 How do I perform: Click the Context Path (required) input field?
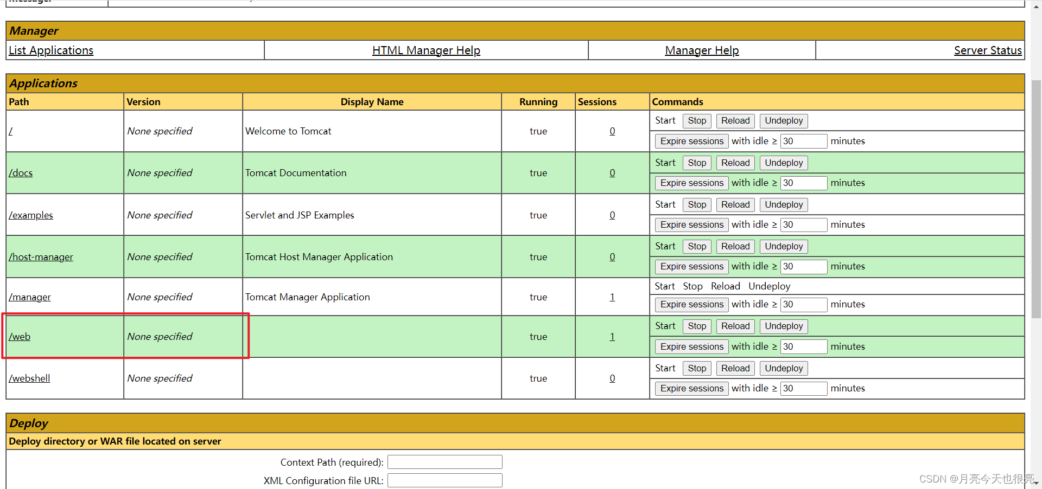(x=445, y=462)
